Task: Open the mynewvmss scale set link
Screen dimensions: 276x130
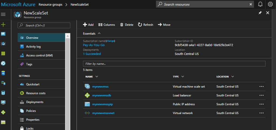Action: pyautogui.click(x=100, y=87)
